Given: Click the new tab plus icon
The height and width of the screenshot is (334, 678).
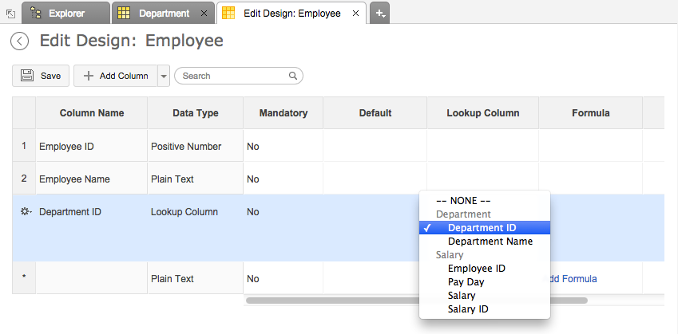Looking at the screenshot, I should point(380,13).
